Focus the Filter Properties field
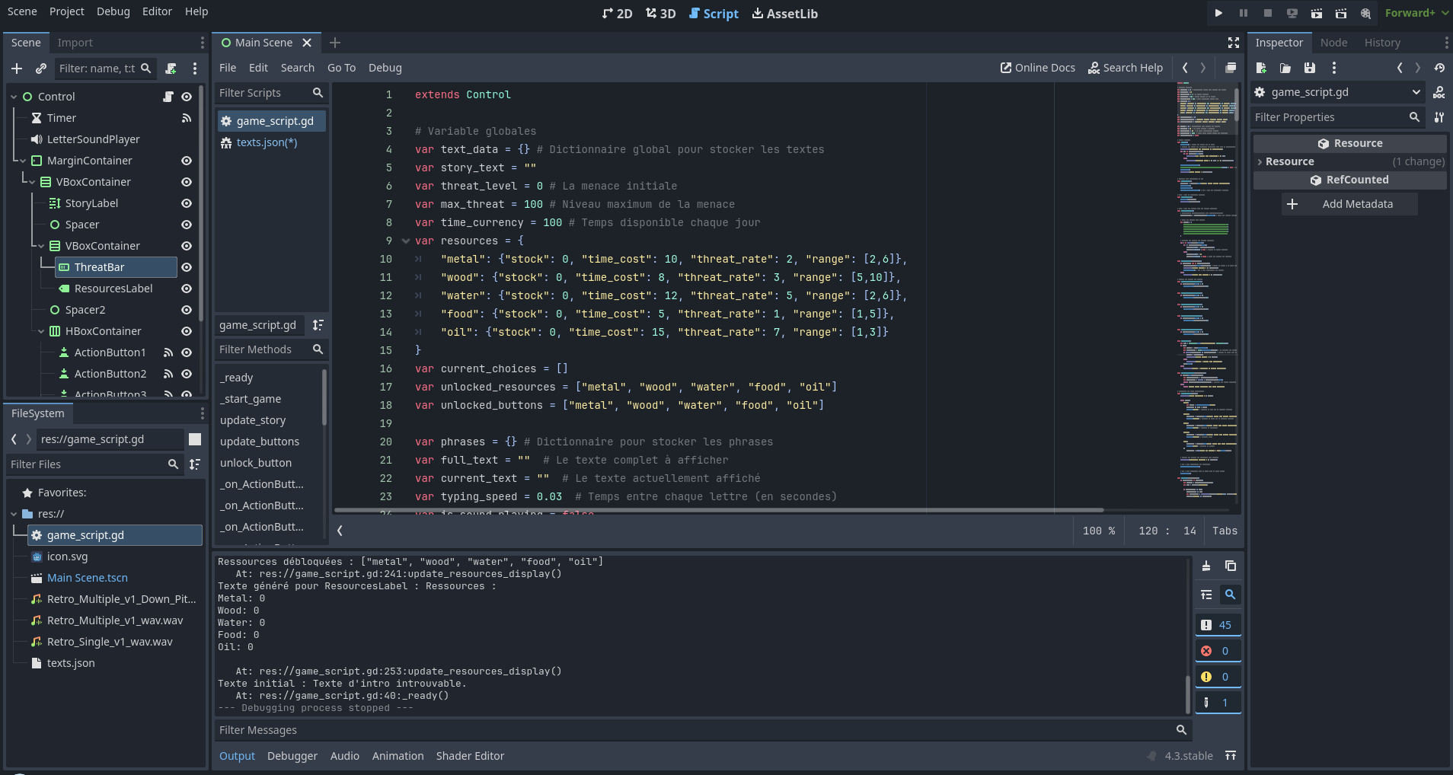 (1338, 117)
